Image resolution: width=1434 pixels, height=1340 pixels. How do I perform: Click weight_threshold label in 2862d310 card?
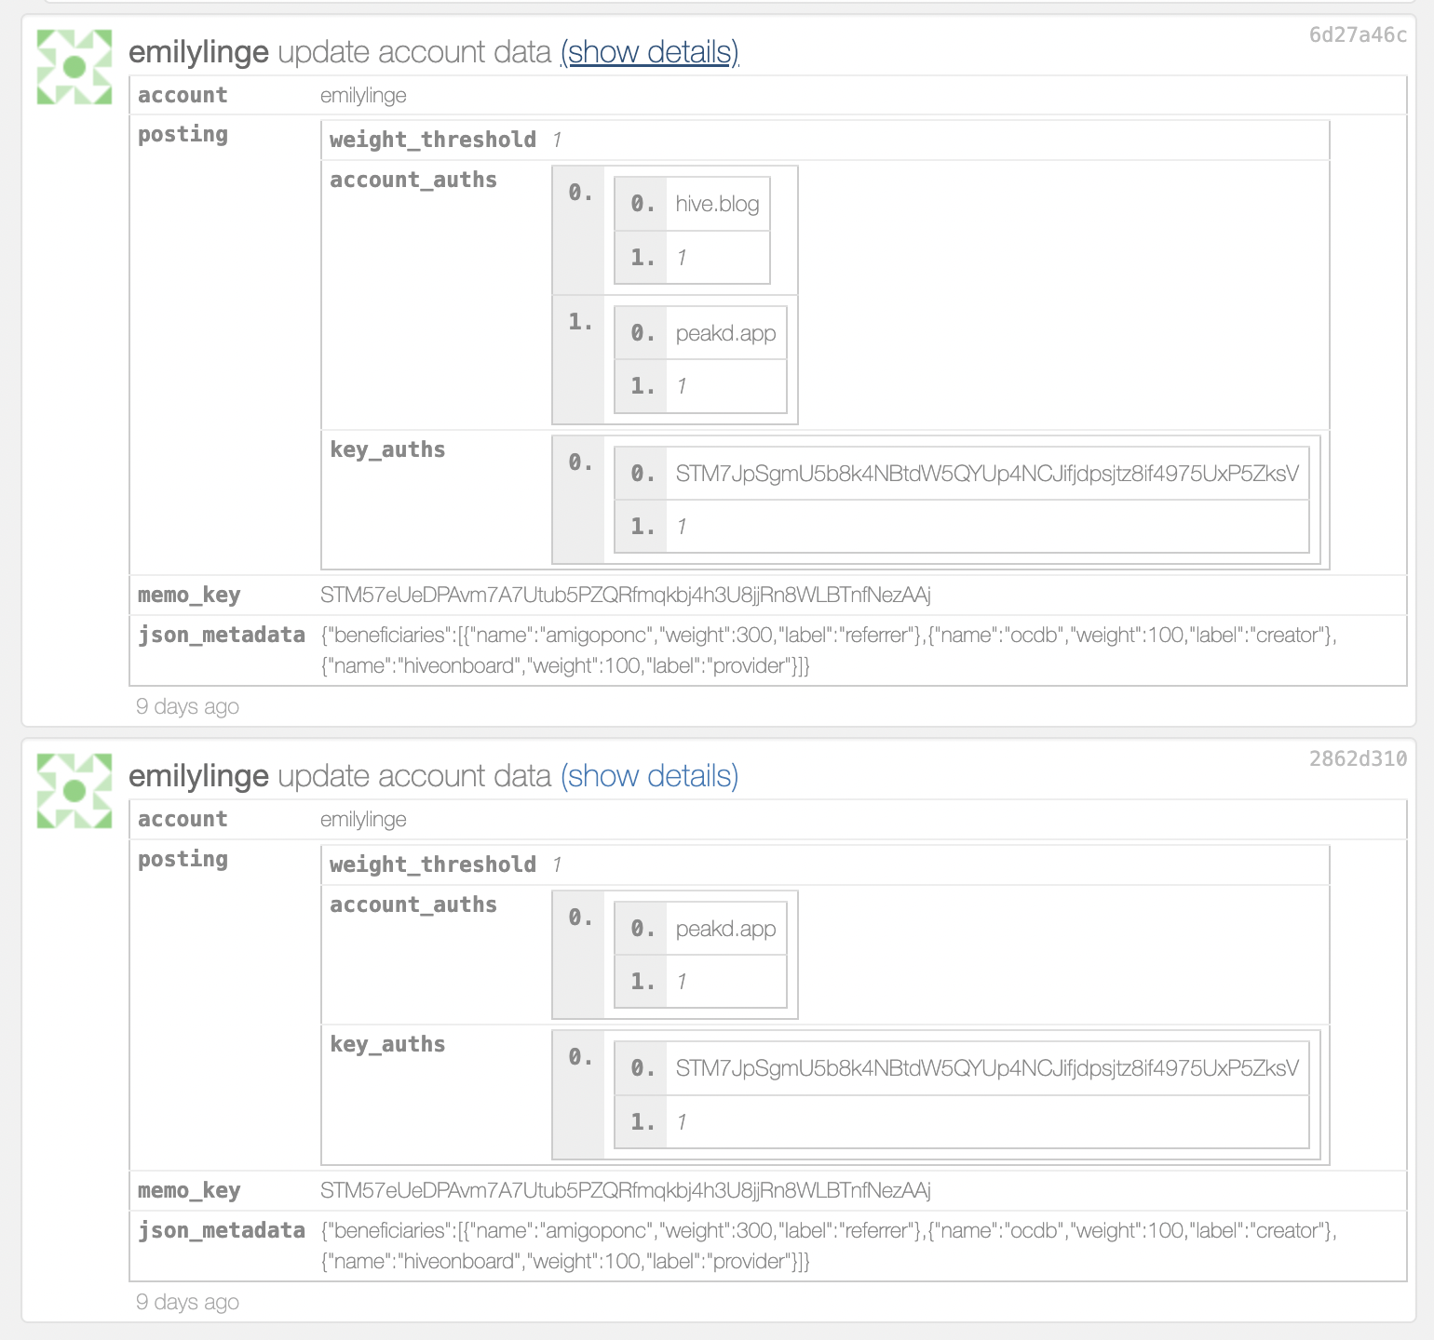pos(433,864)
